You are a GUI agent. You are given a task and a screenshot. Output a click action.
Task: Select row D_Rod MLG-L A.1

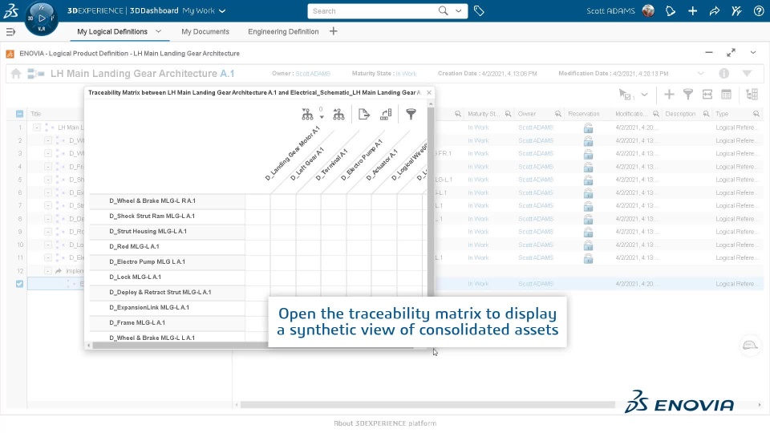pos(168,246)
